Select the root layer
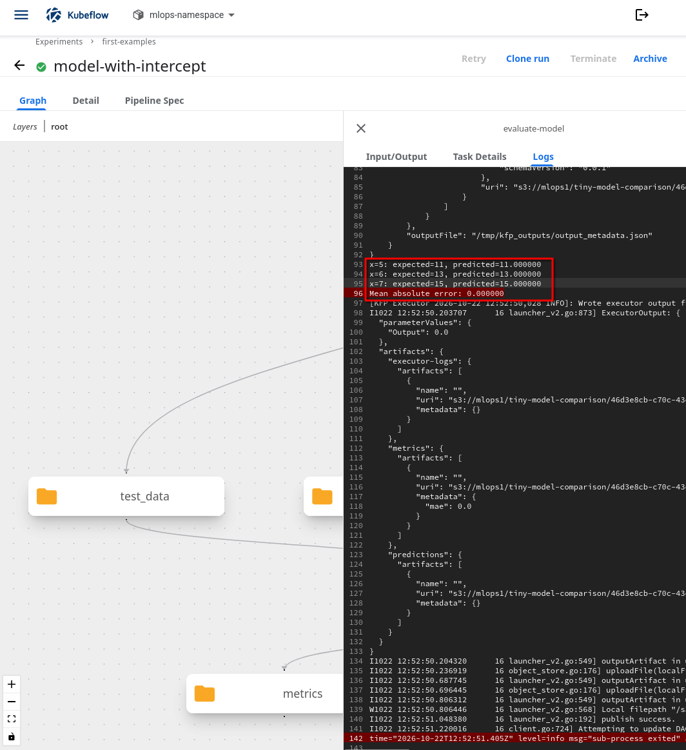Screen dimensions: 686x750 [59, 127]
